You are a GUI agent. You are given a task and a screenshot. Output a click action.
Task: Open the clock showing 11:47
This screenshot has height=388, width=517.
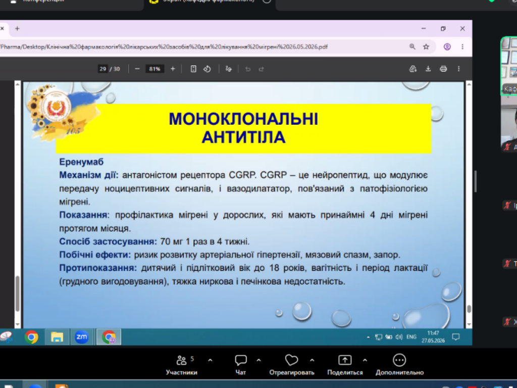tap(433, 337)
